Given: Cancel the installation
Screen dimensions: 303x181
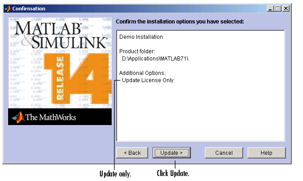Looking at the screenshot, I should [x=224, y=153].
